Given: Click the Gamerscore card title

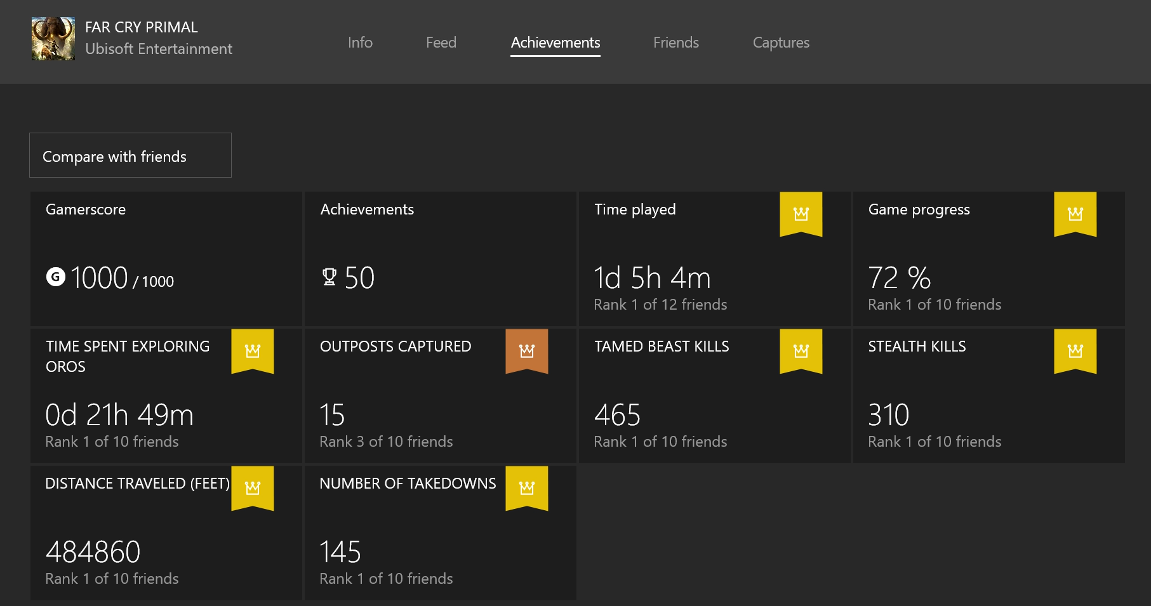Looking at the screenshot, I should click(x=86, y=209).
